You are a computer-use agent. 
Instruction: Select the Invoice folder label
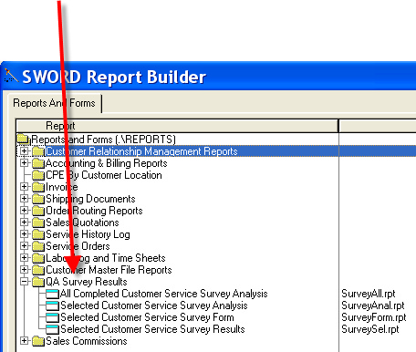(62, 187)
